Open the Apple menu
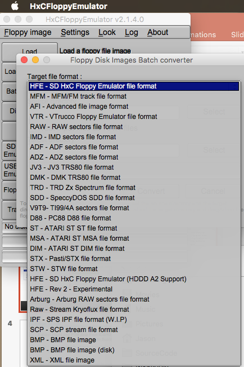Image resolution: width=244 pixels, height=367 pixels. pyautogui.click(x=15, y=6)
